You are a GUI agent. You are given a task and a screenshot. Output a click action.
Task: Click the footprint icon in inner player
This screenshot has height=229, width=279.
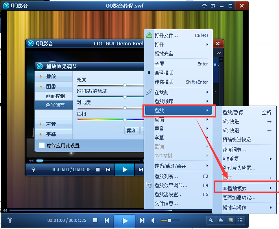(x=33, y=169)
